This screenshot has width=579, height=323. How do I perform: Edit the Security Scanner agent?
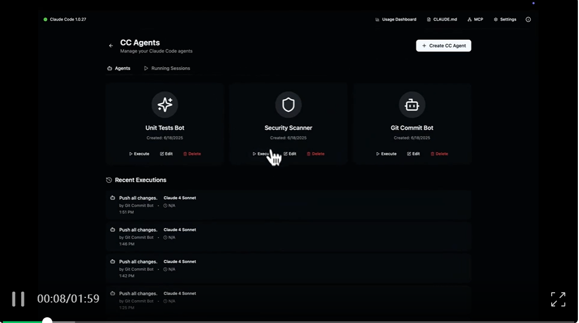tap(290, 154)
